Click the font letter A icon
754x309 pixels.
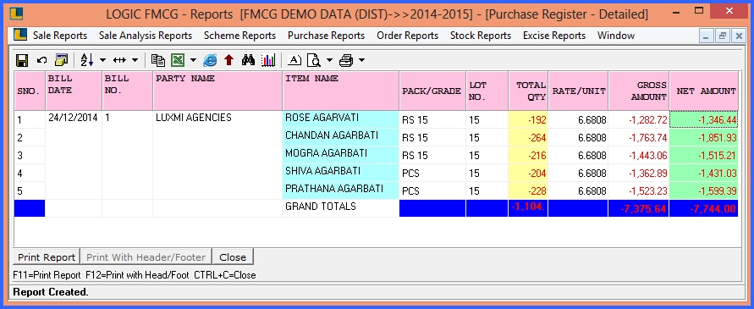[294, 60]
